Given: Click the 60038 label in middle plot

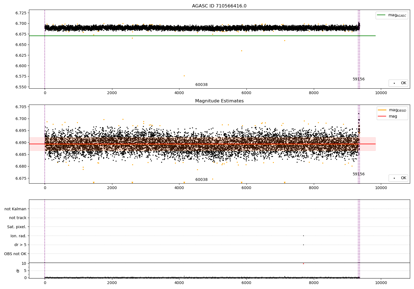Looking at the screenshot, I should (201, 180).
